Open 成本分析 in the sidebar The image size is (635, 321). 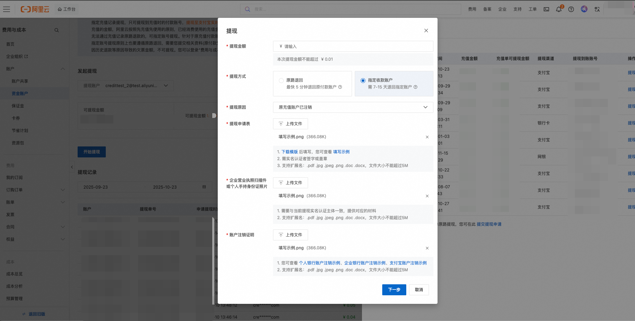point(14,286)
